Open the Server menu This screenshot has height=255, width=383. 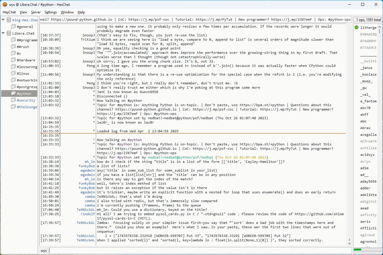point(36,12)
